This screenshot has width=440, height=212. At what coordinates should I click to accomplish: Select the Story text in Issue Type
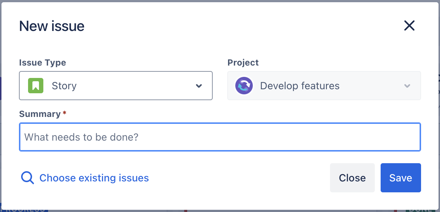(x=64, y=86)
